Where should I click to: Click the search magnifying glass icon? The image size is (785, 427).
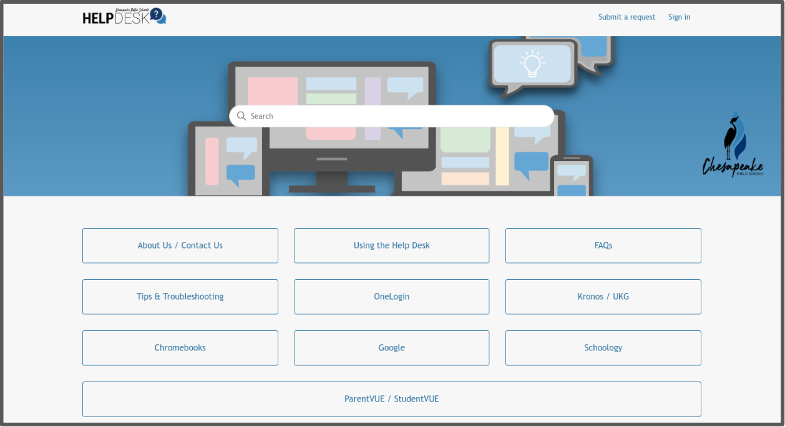click(241, 116)
